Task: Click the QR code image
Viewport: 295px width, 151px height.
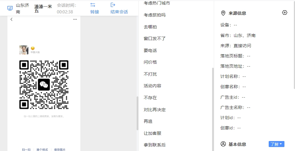Action: point(44,84)
